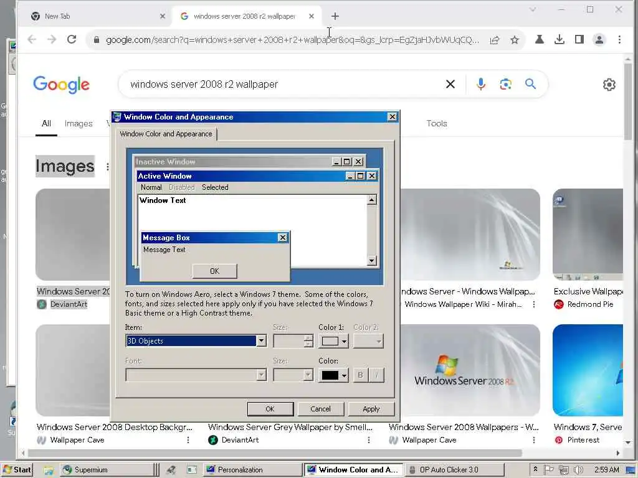The height and width of the screenshot is (478, 638).
Task: Open the browser profile avatar
Action: (x=599, y=39)
